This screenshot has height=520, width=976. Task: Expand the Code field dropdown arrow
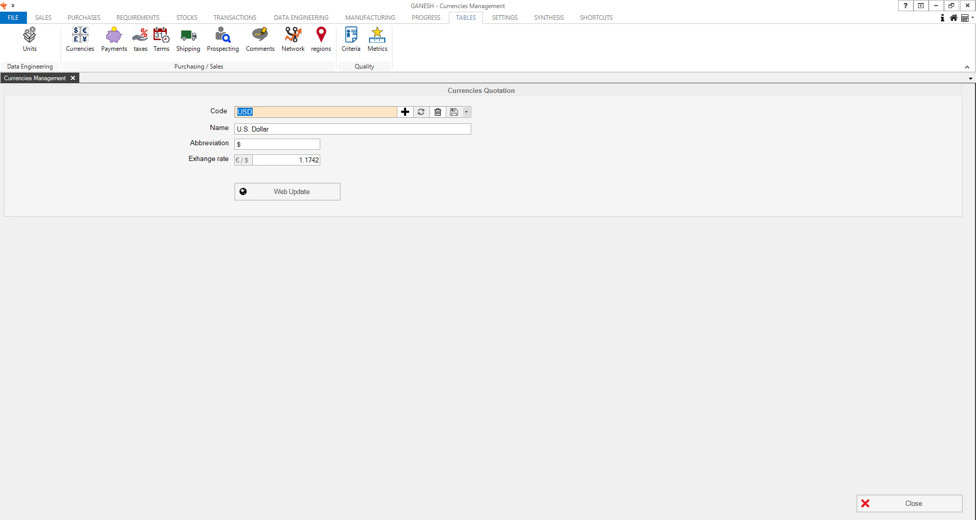(466, 112)
